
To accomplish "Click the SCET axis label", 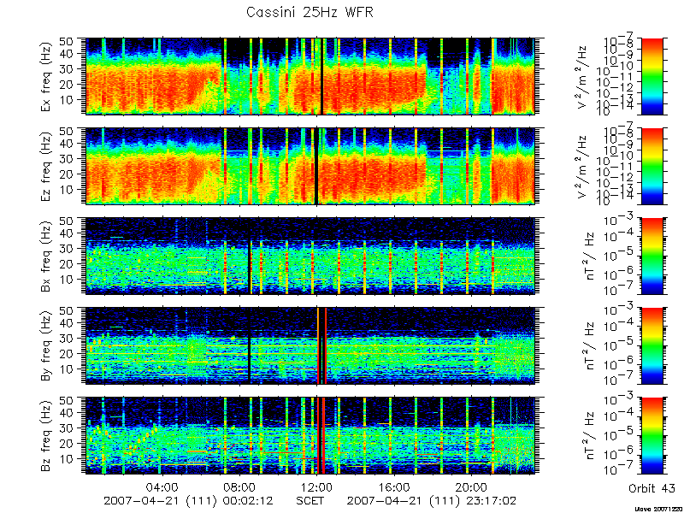I will 310,500.
